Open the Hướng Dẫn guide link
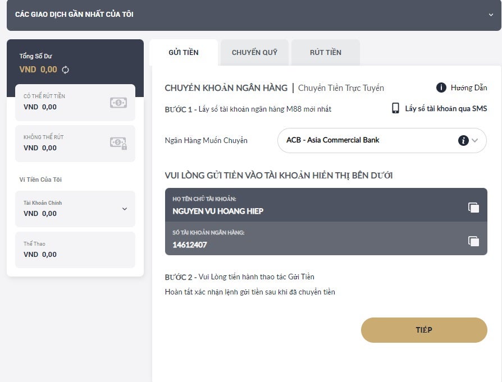The height and width of the screenshot is (382, 502). tap(469, 88)
